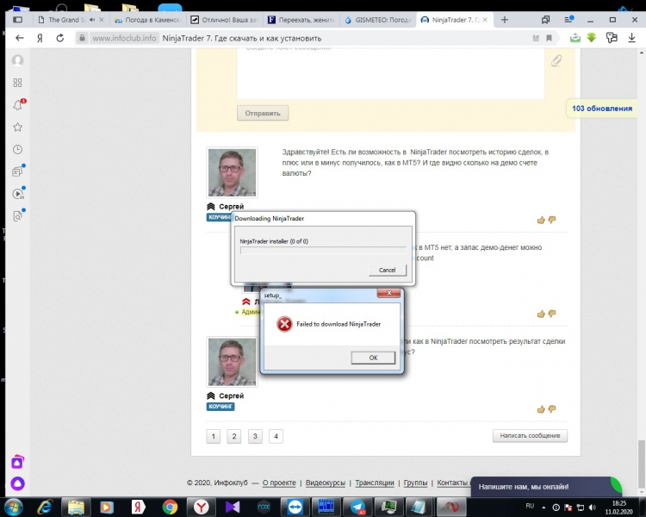Open Группы footer link
Viewport: 646px width, 517px height.
pos(415,483)
